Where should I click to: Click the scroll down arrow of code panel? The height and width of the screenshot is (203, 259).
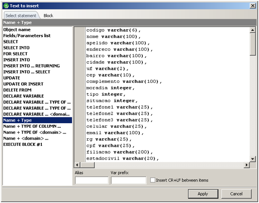tap(252, 159)
